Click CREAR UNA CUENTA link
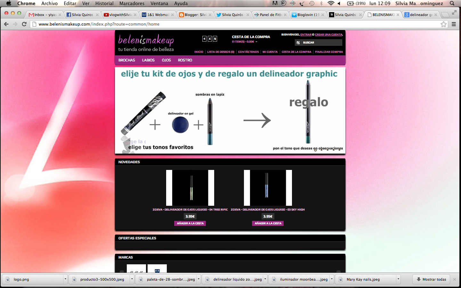The image size is (461, 288). click(x=329, y=35)
